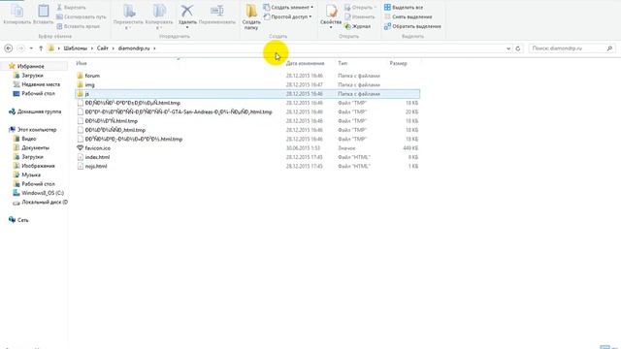Image resolution: width=621 pixels, height=349 pixels.
Task: Click the Cut (Вырезать) scissors item
Action: pos(71,8)
